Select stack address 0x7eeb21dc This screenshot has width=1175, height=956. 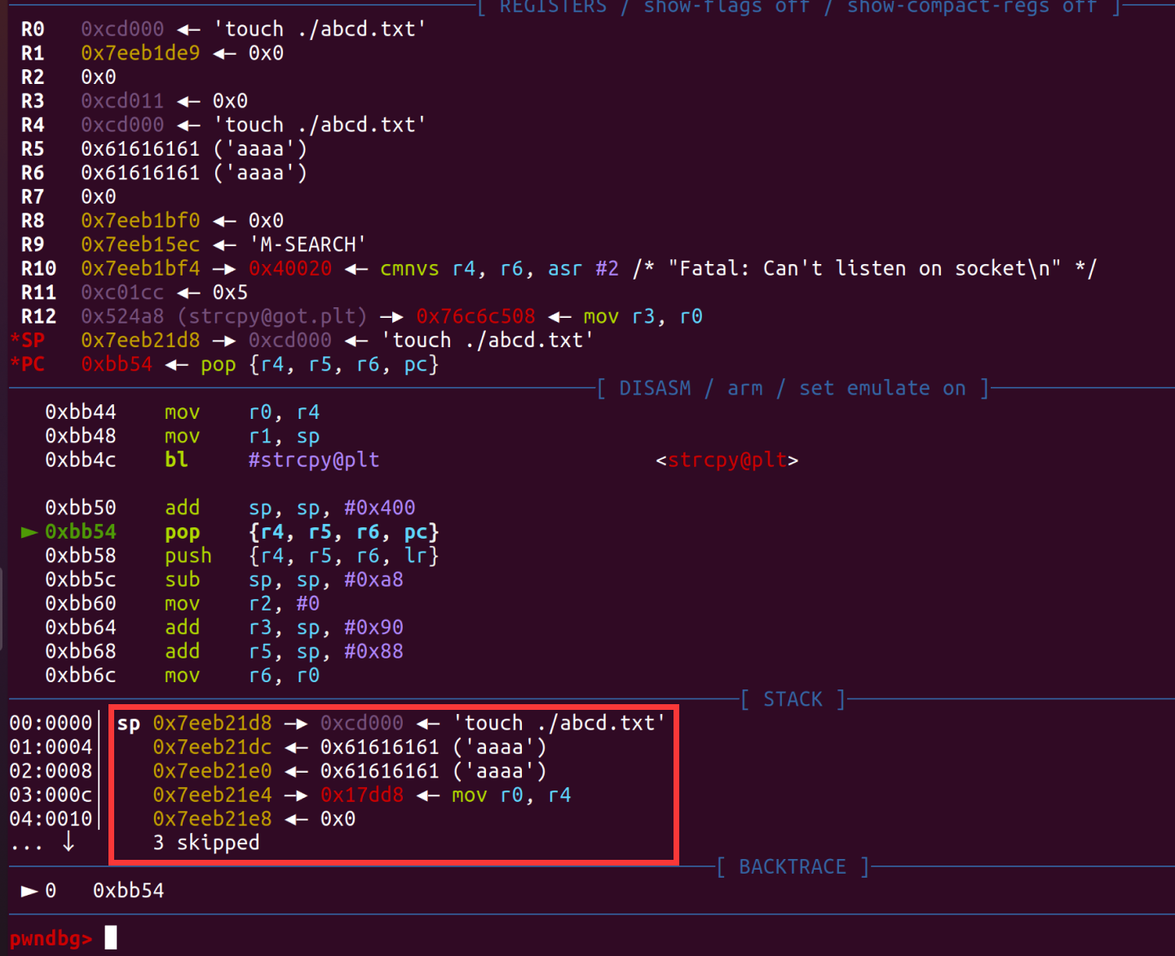(x=212, y=747)
